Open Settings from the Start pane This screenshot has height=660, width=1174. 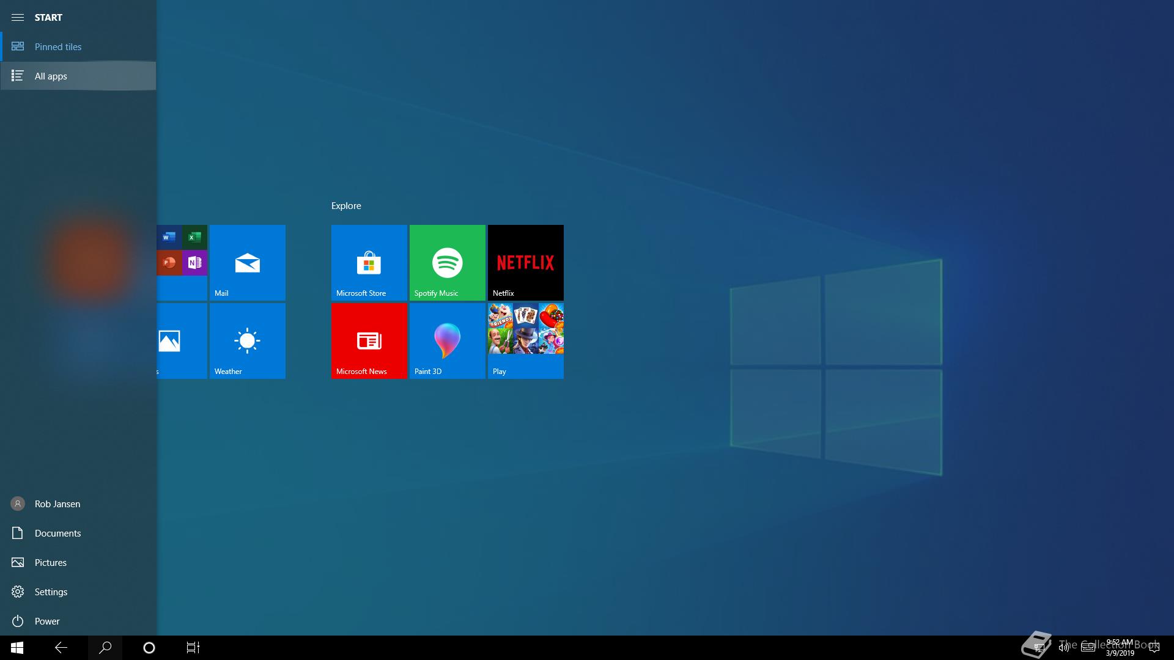click(x=78, y=592)
